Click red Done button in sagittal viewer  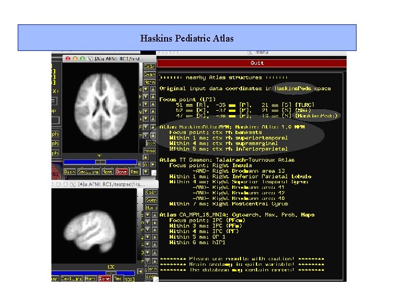coord(104,279)
